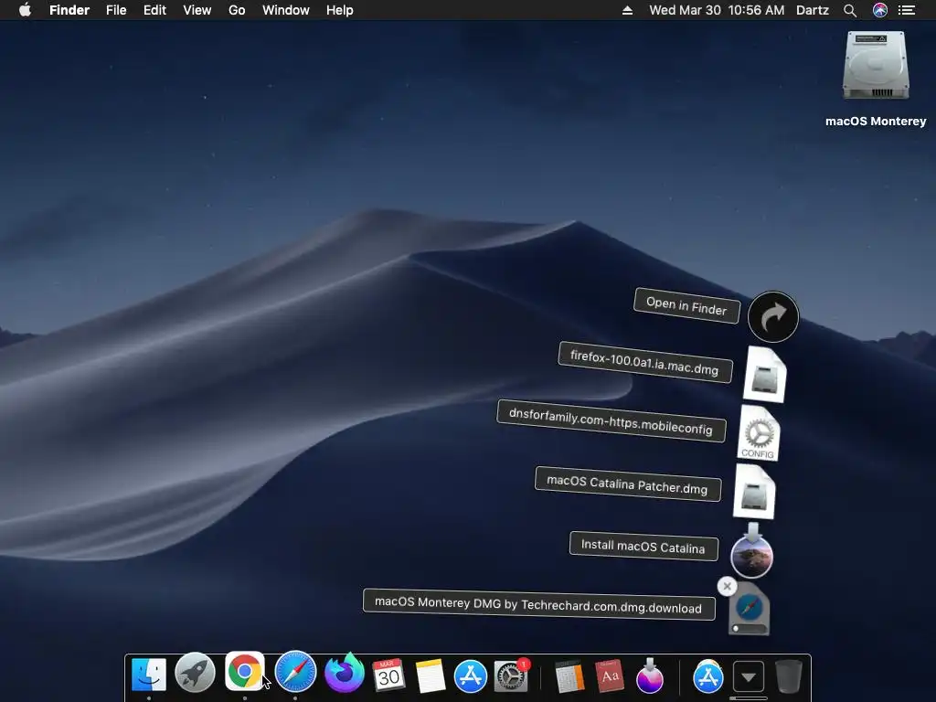936x702 pixels.
Task: Open Google Chrome from the Dock
Action: point(244,671)
